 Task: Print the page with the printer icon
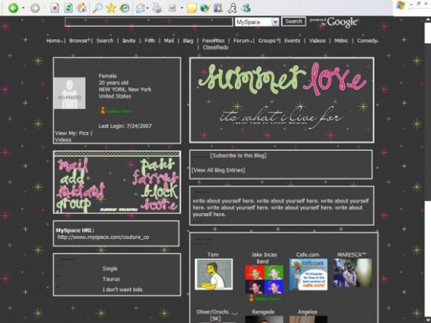click(x=157, y=8)
